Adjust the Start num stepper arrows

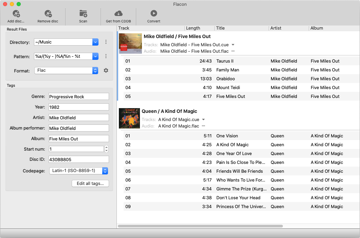107,149
